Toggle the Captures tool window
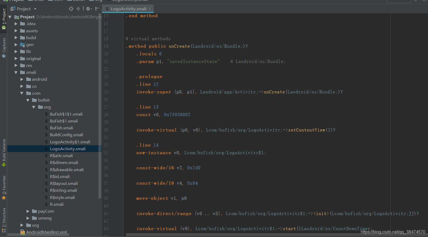Screen dimensions: 428x237 coord(4,48)
